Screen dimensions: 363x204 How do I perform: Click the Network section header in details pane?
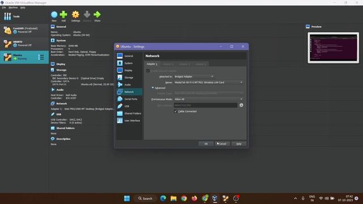(61, 104)
